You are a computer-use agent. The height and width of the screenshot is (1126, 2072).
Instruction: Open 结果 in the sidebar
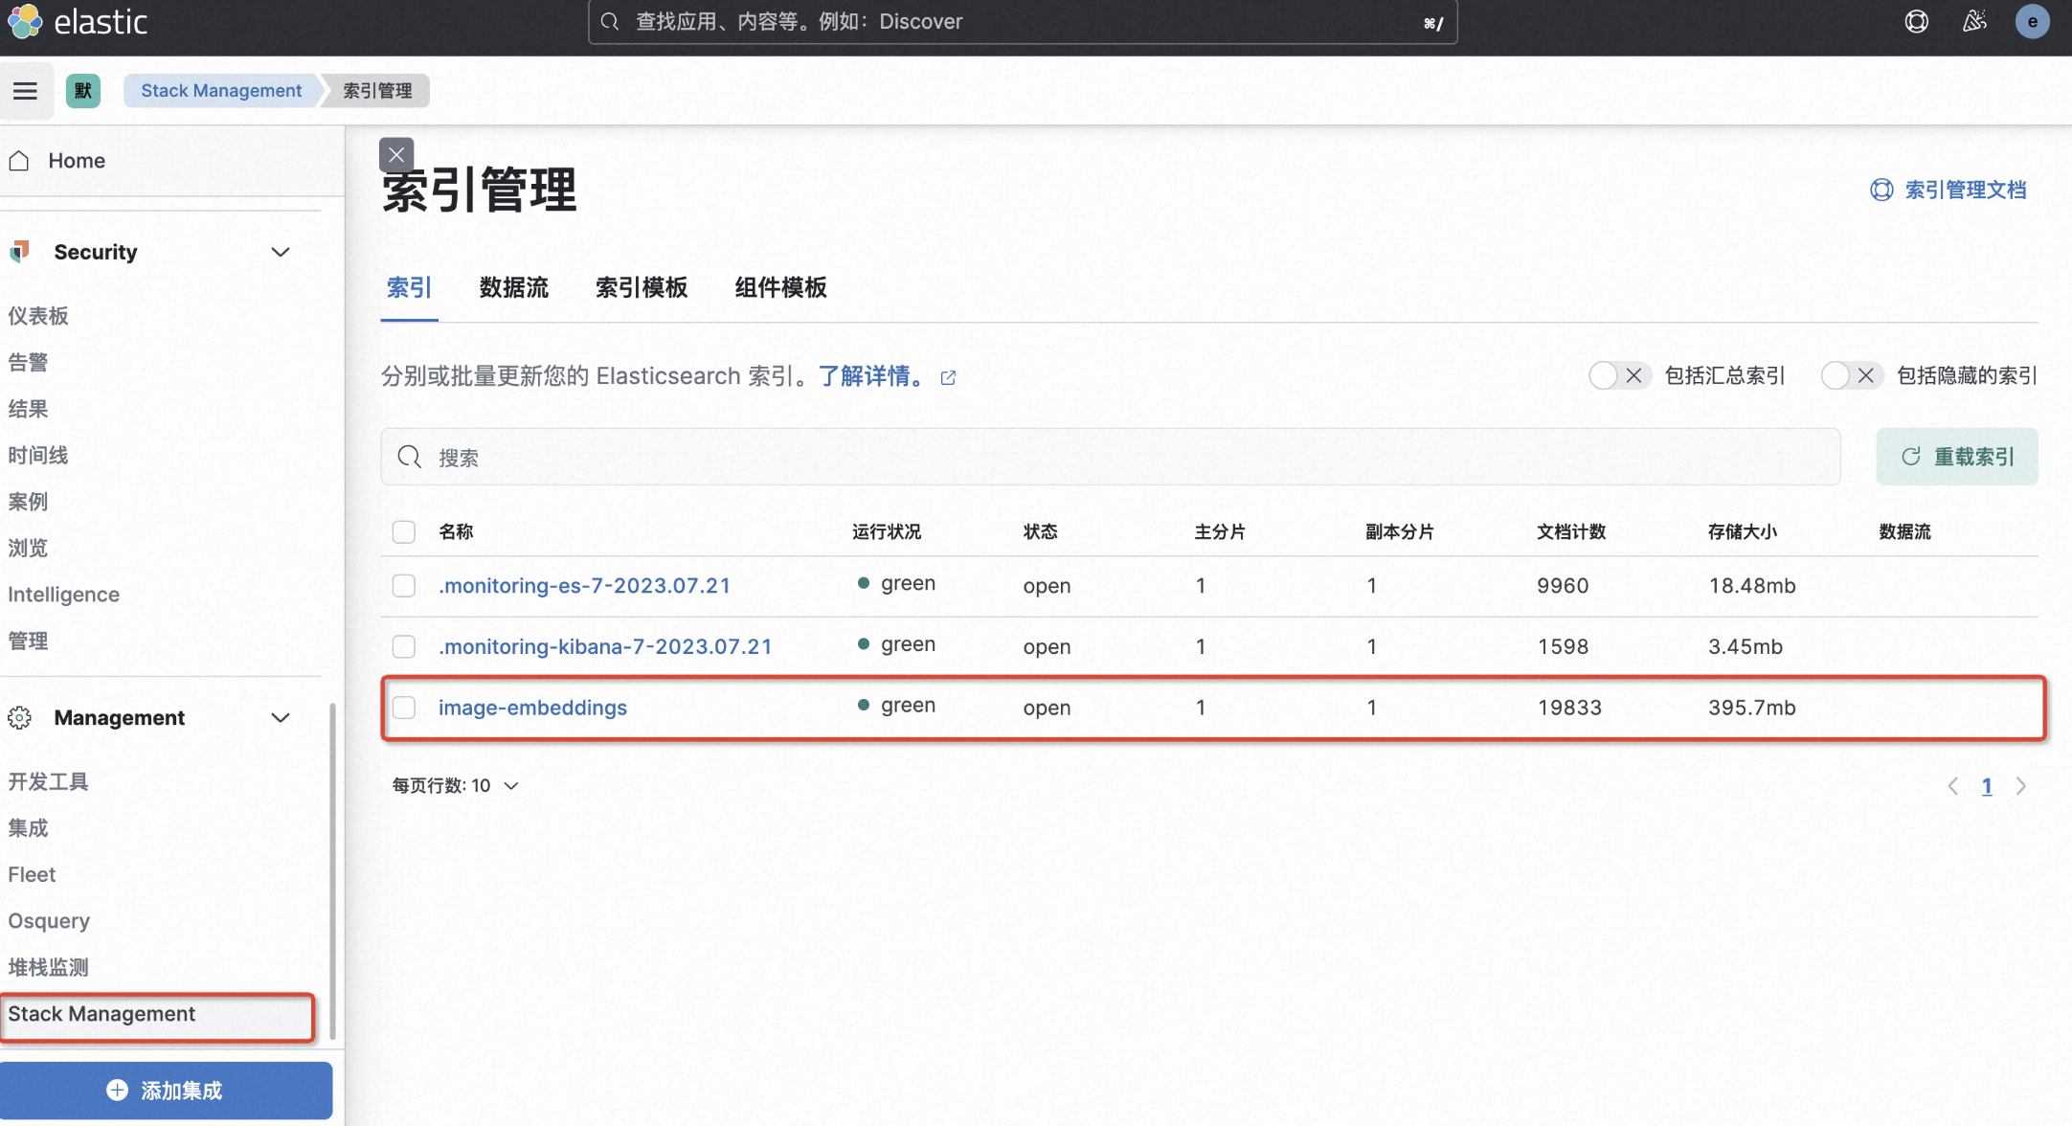28,409
